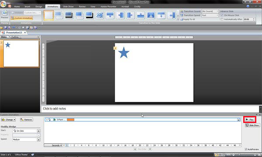Click the spell-check icon in status bar
Screen dimensions: 262x157
tap(33, 155)
